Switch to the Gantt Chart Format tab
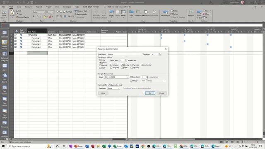 [x=91, y=7]
